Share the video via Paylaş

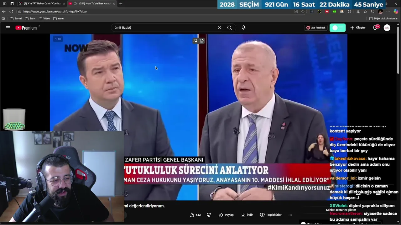pyautogui.click(x=226, y=215)
